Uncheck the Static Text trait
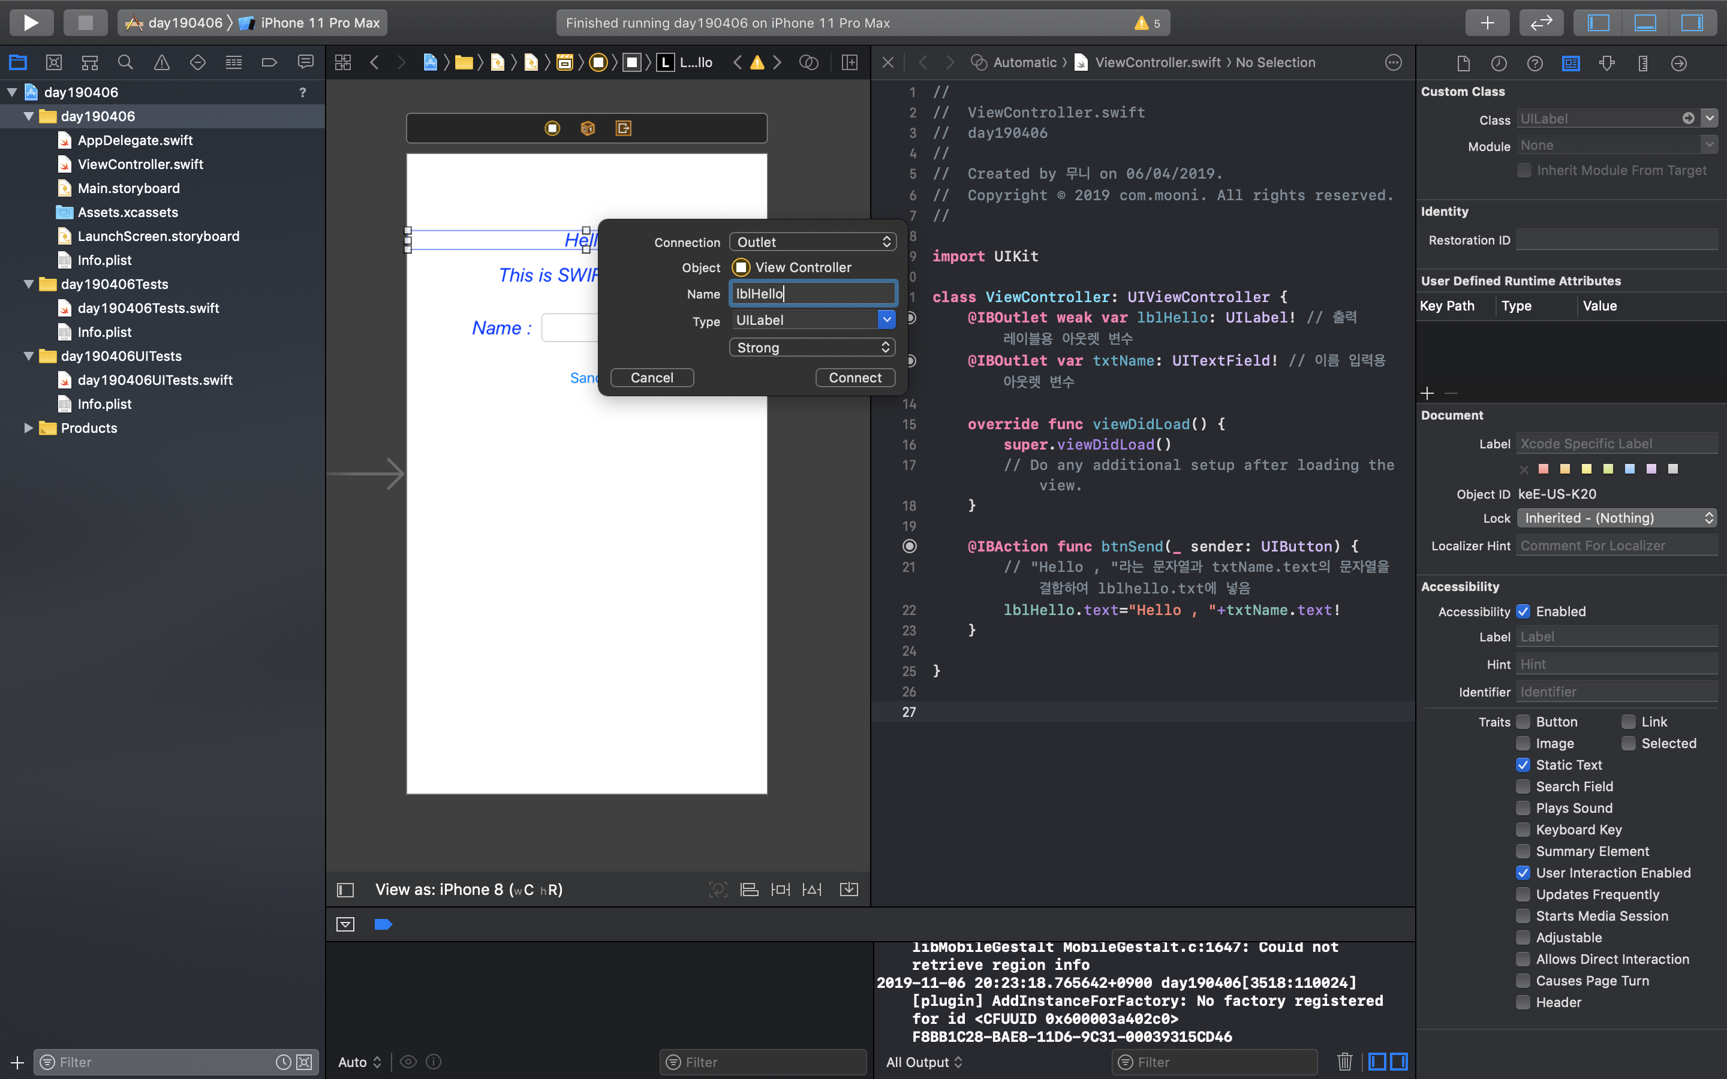This screenshot has width=1727, height=1079. [x=1523, y=764]
